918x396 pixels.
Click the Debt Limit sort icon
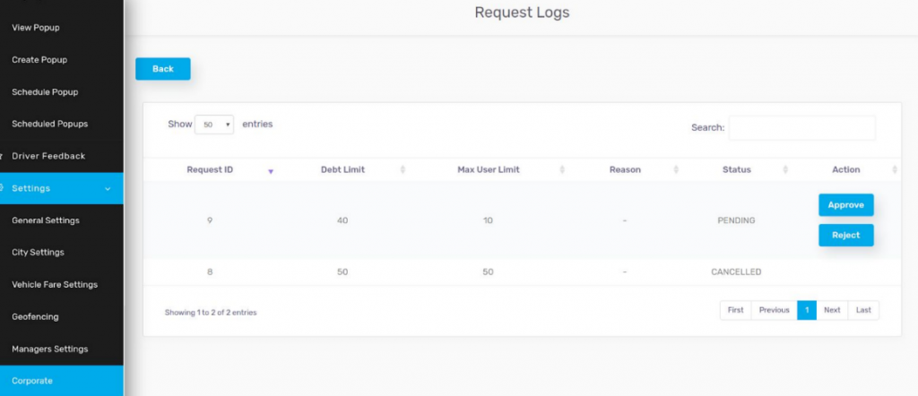click(x=402, y=170)
